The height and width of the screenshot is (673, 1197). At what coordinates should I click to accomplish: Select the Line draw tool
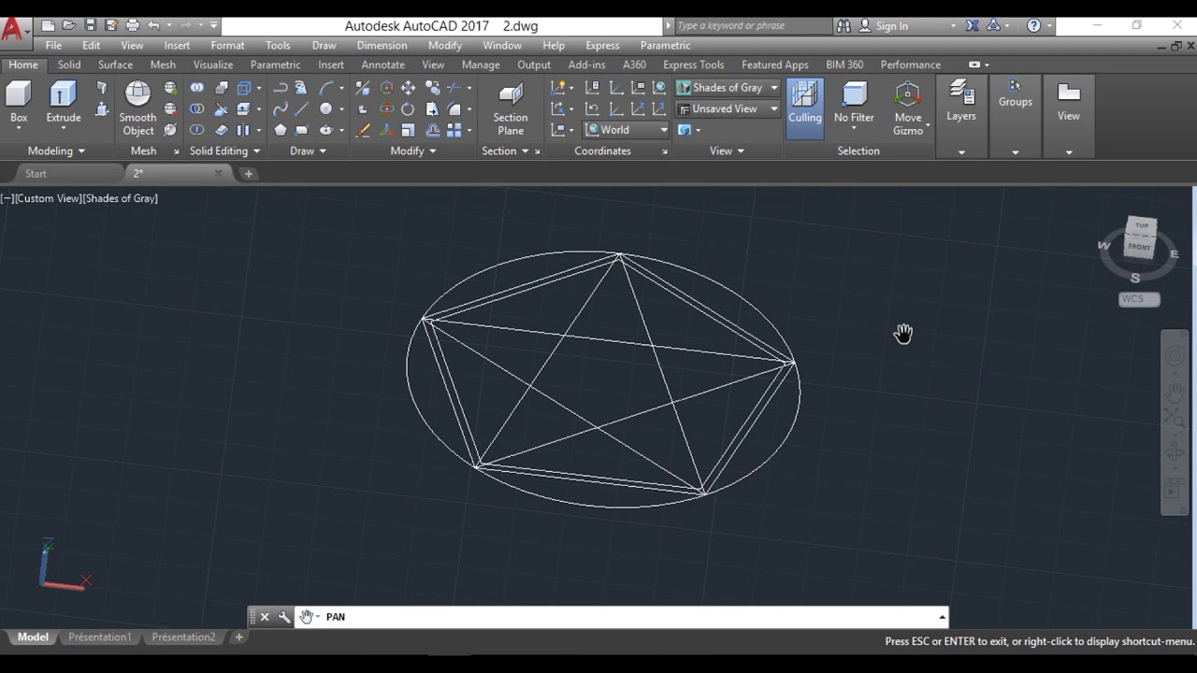tap(301, 108)
